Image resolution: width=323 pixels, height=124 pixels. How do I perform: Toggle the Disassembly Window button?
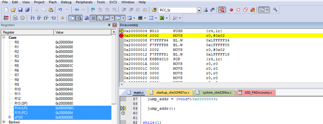[79, 18]
